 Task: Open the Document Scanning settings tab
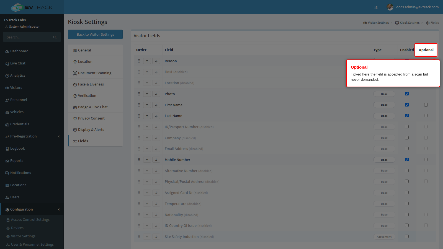[95, 73]
